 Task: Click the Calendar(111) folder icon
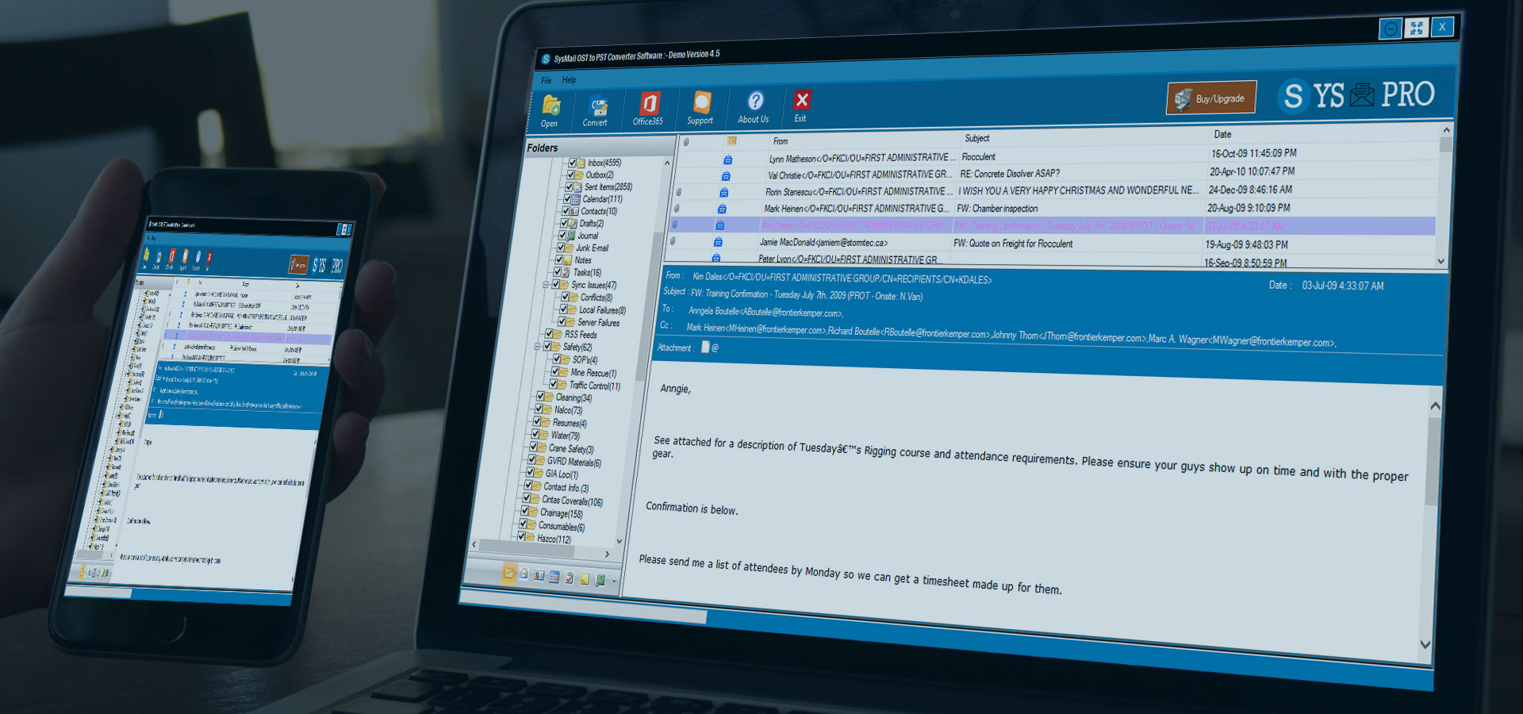point(576,200)
